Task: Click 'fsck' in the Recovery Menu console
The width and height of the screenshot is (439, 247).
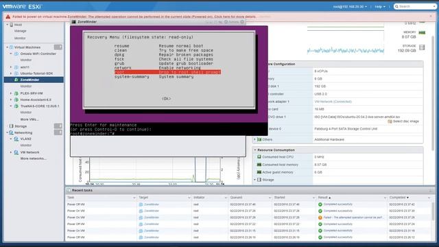Action: [119, 59]
